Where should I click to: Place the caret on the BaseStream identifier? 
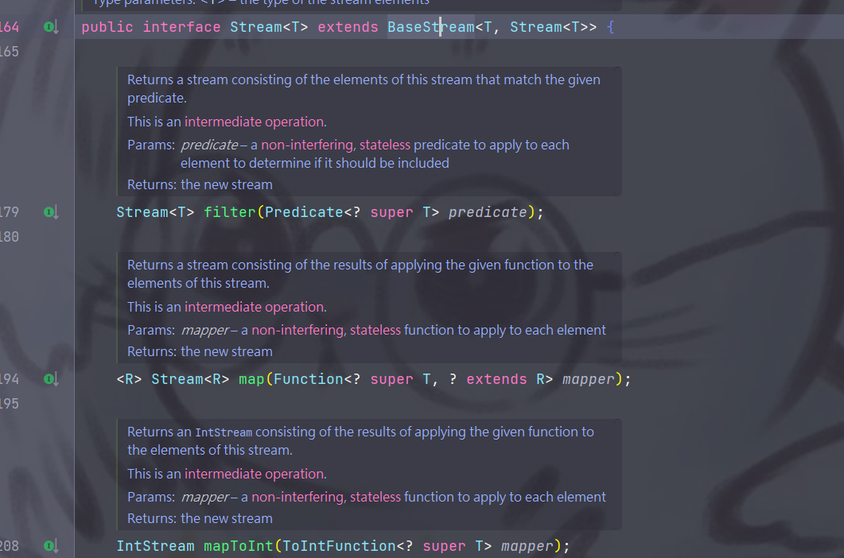coord(430,26)
